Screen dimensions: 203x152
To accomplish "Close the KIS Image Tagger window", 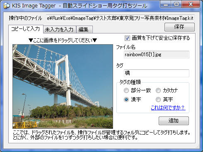I will [x=191, y=5].
